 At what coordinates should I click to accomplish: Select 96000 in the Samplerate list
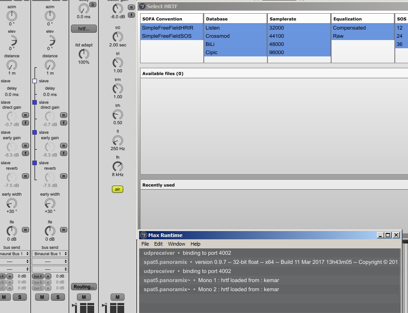299,52
